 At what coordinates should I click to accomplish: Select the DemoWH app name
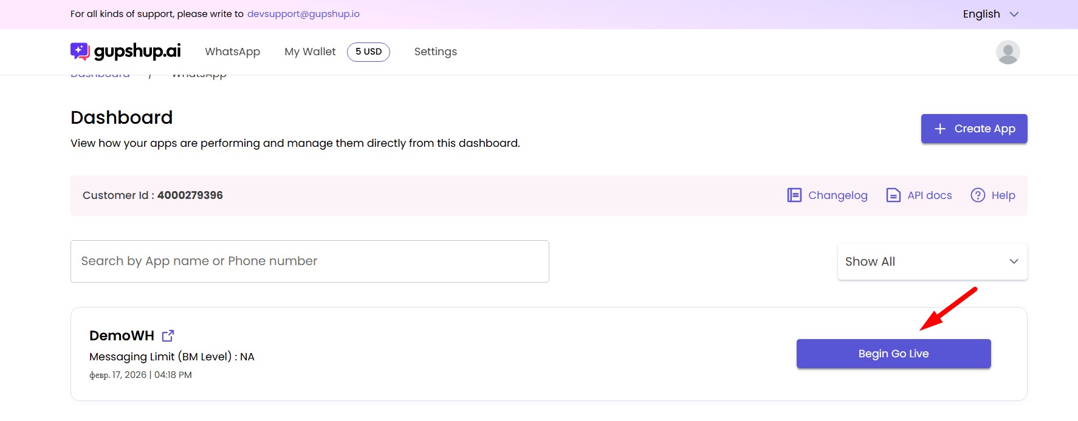click(x=122, y=335)
